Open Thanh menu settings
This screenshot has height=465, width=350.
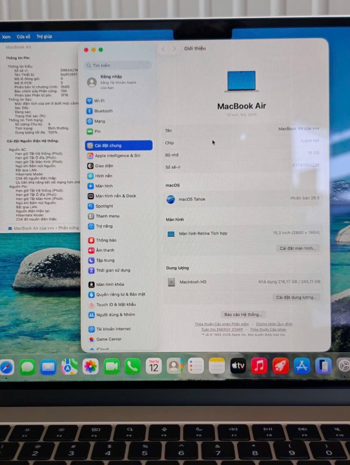(x=104, y=216)
